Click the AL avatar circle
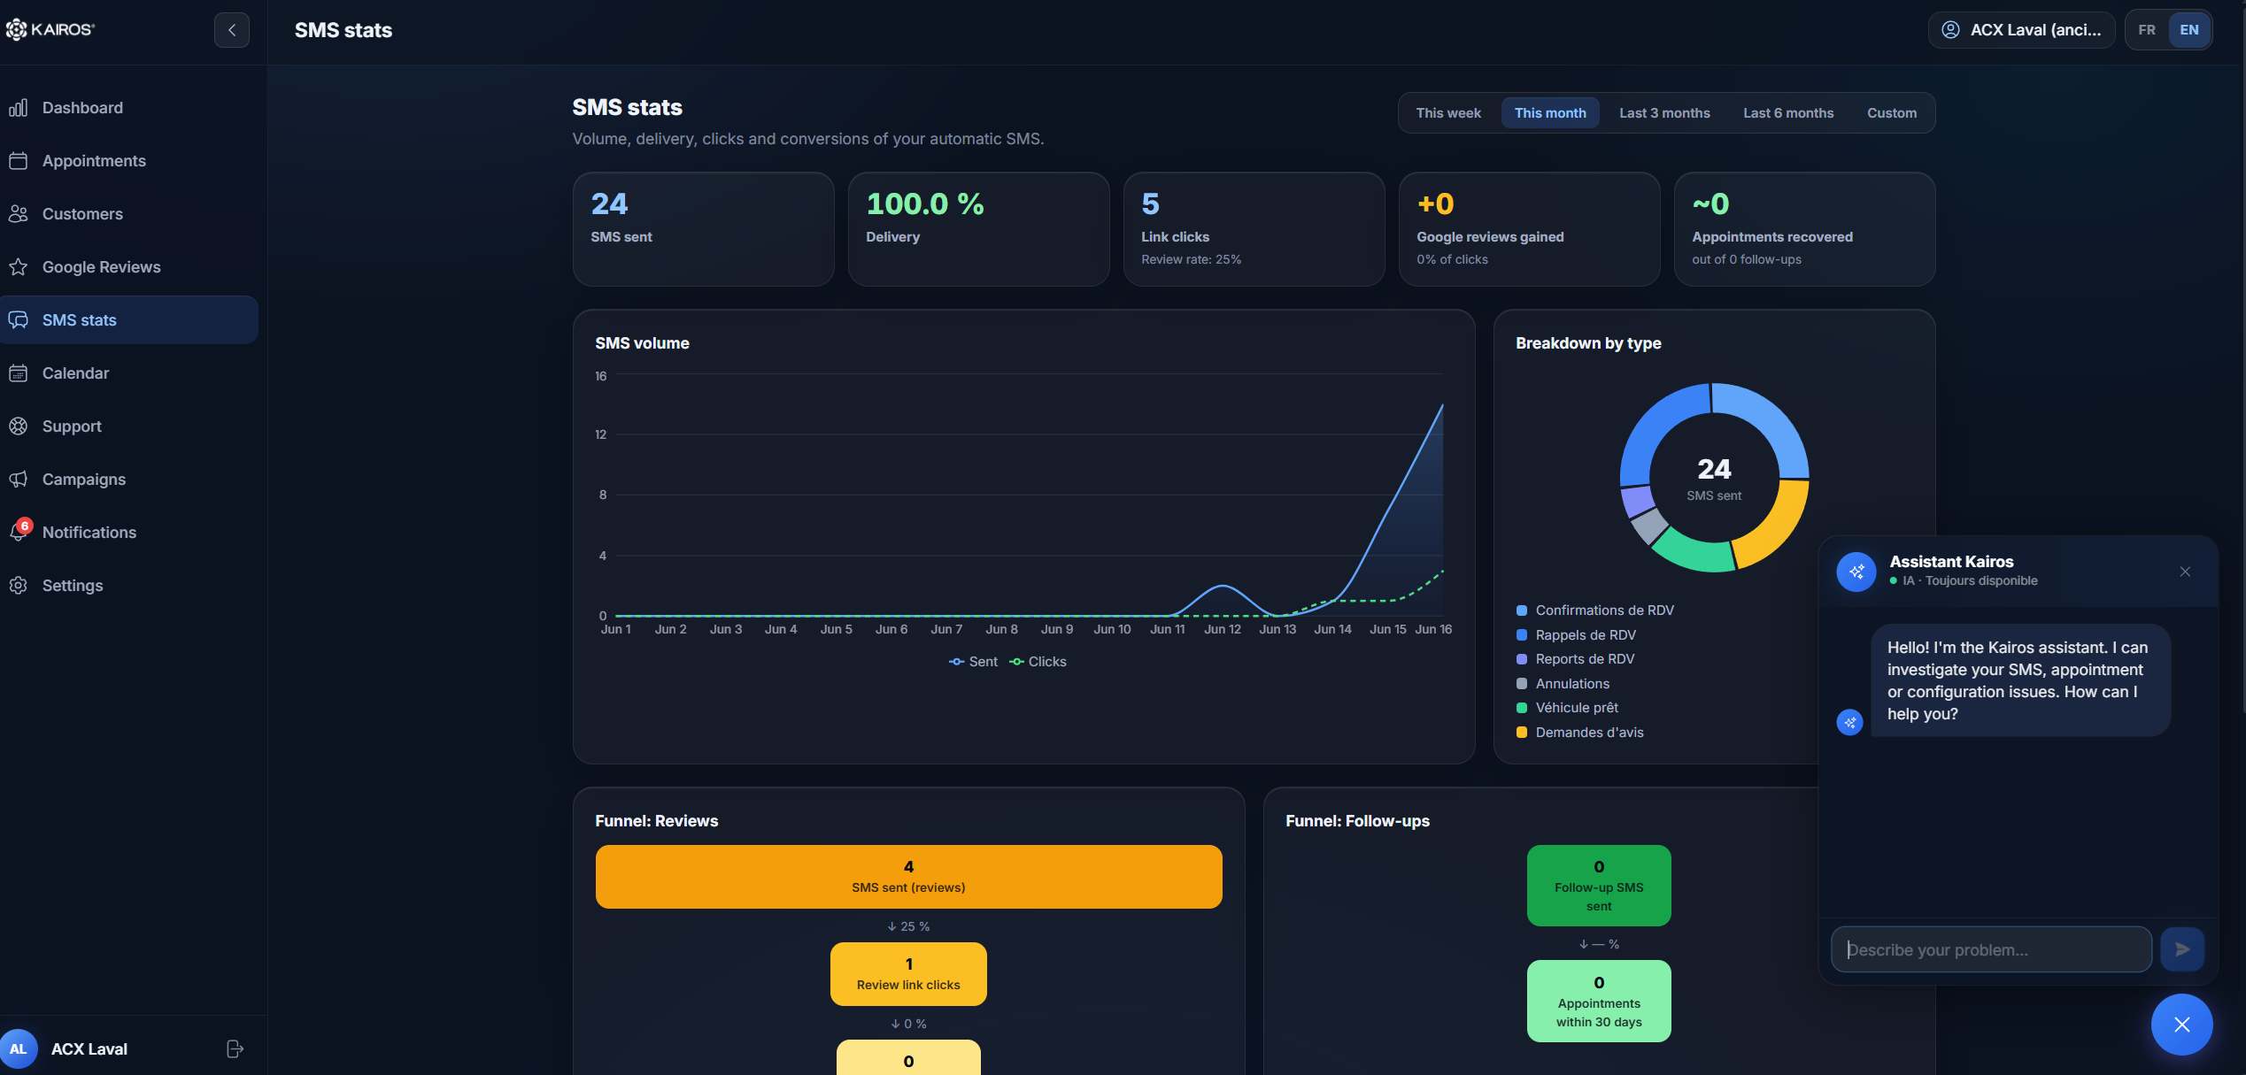Image resolution: width=2246 pixels, height=1075 pixels. (x=19, y=1049)
